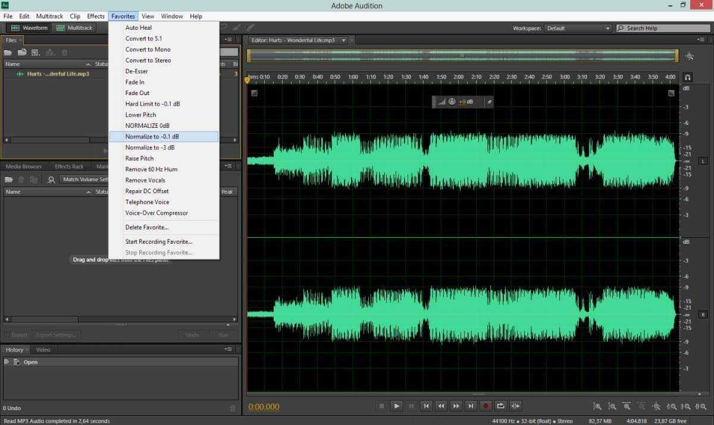
Task: Click the 2:00 mark on the time ruler
Action: tap(459, 77)
